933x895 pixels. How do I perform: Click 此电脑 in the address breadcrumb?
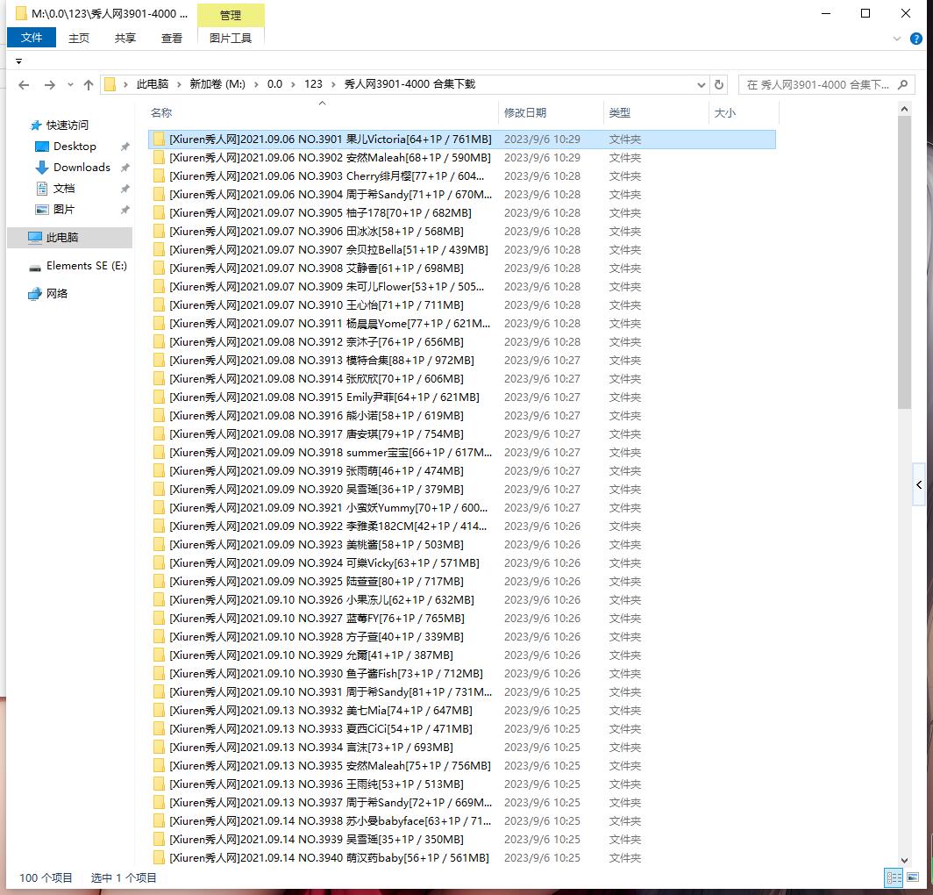click(153, 84)
